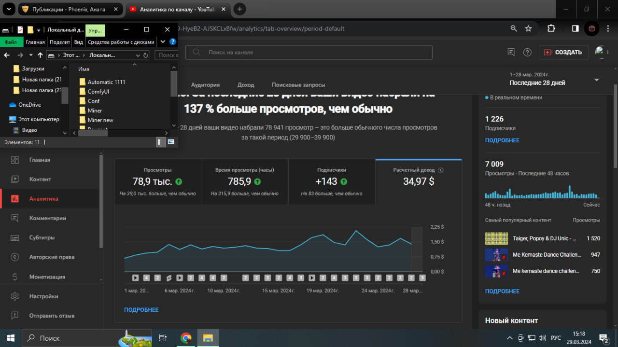The image size is (618, 347).
Task: Switch to the Аудитория analytics tab
Action: 205,85
